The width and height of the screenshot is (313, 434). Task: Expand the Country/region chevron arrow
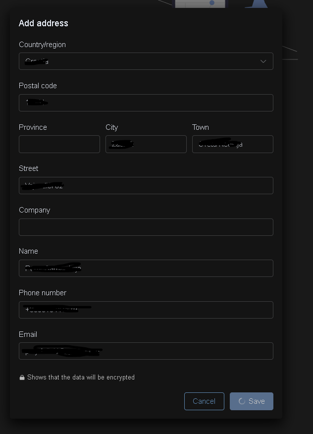click(263, 61)
